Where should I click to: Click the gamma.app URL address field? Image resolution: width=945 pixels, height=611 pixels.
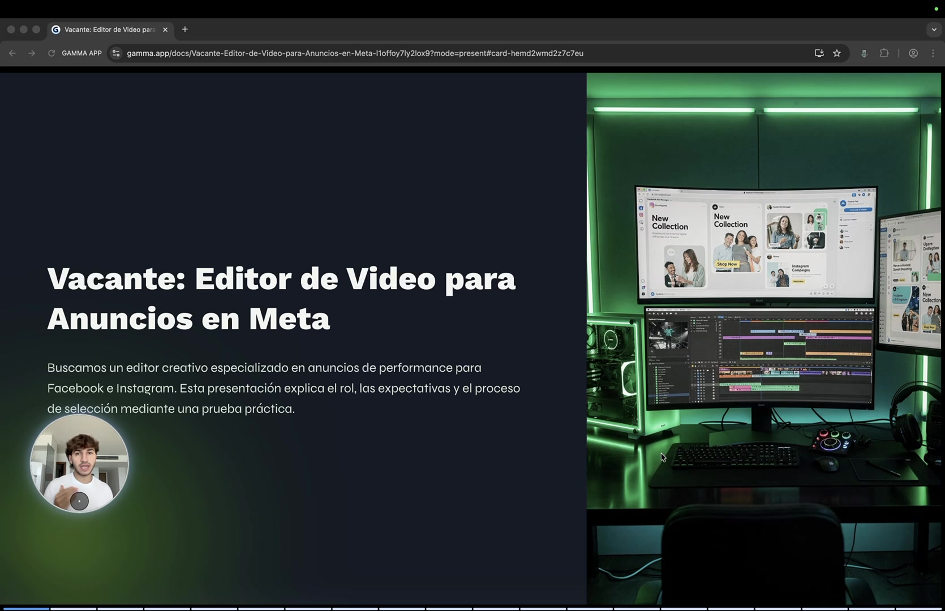(x=355, y=53)
